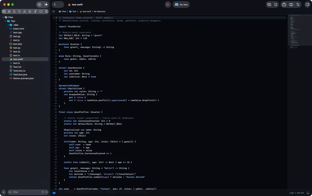This screenshot has height=196, width=312.
Task: Click the 'protocol Greeter {' line
Action: click(70, 44)
